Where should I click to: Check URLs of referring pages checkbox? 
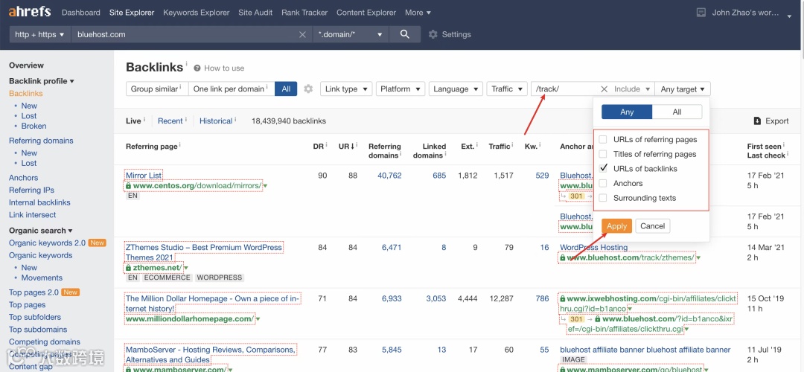click(604, 140)
